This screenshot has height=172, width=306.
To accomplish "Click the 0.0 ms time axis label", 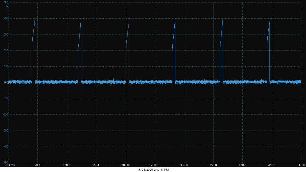I will pyautogui.click(x=10, y=165).
